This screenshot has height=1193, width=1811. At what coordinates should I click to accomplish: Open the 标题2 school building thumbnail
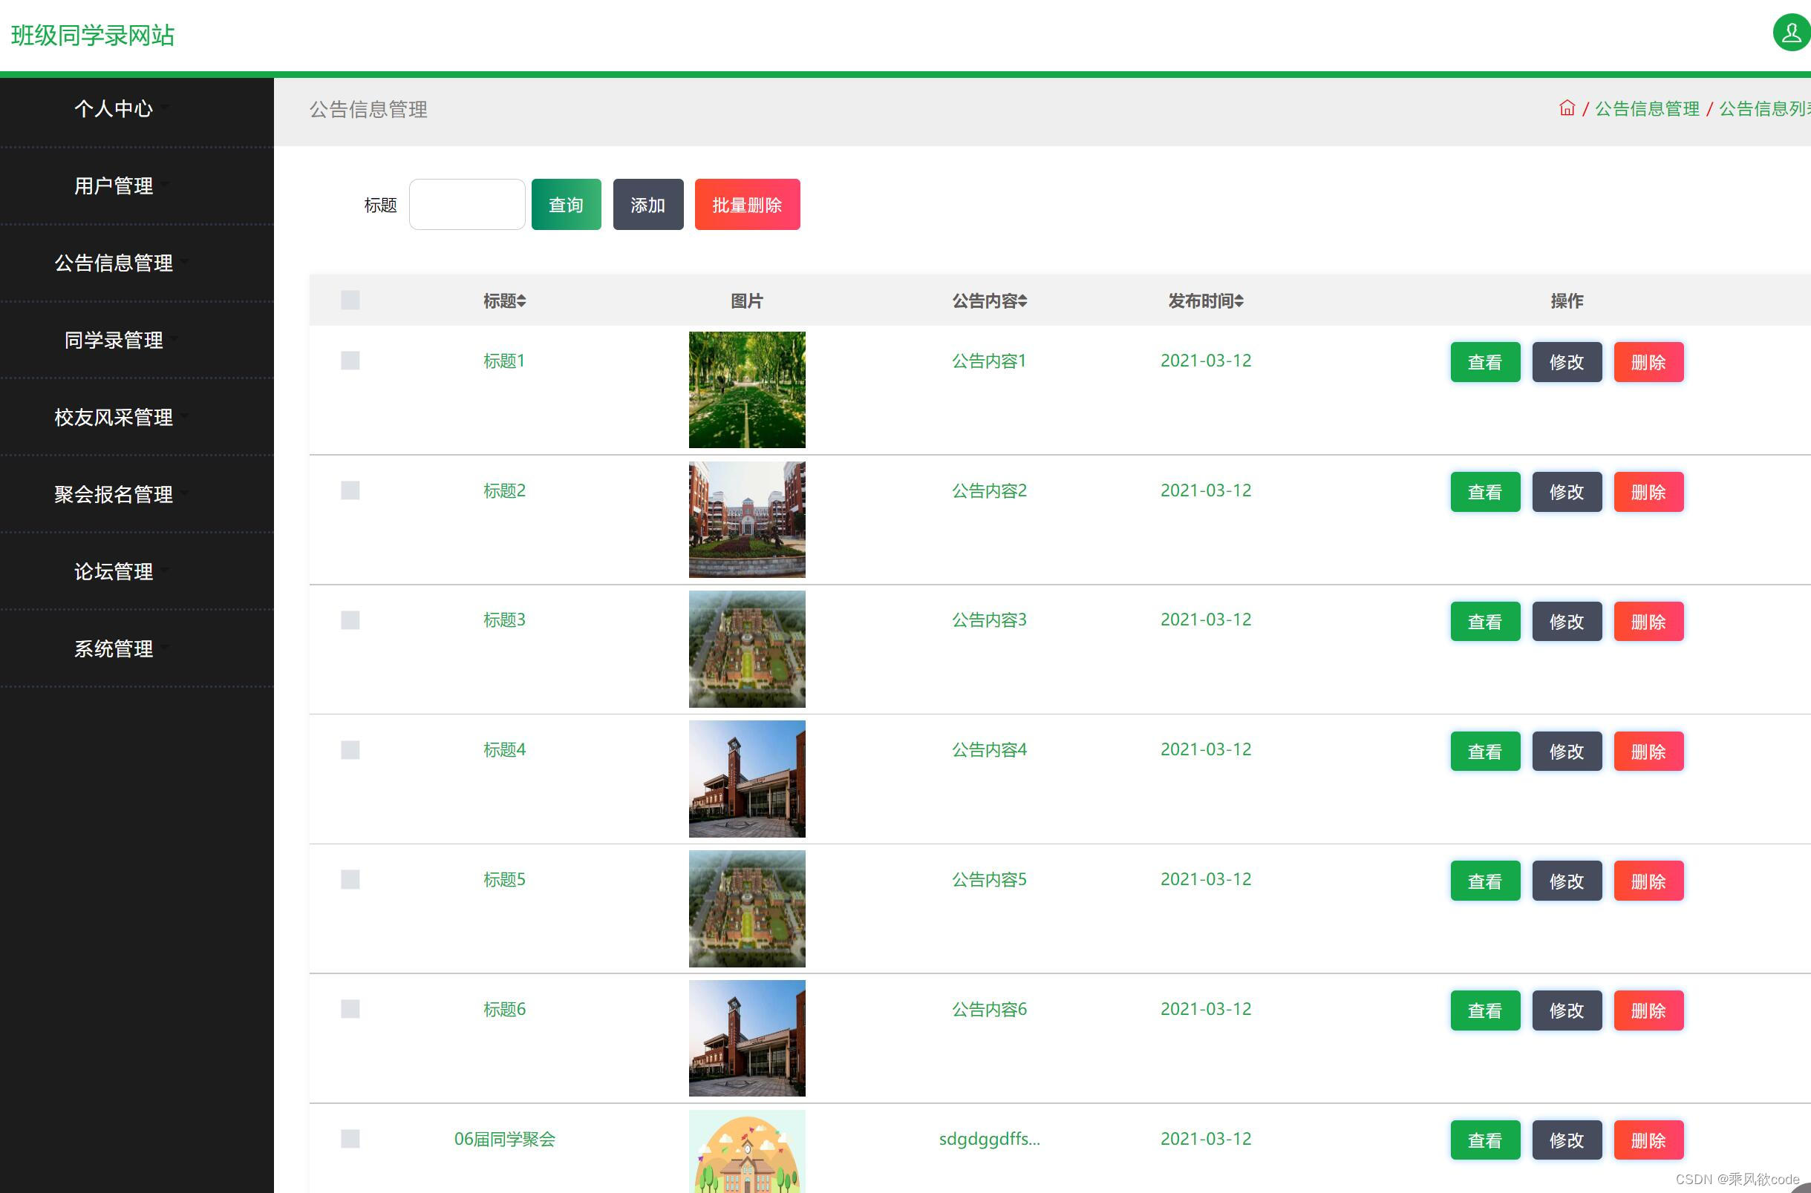[746, 519]
